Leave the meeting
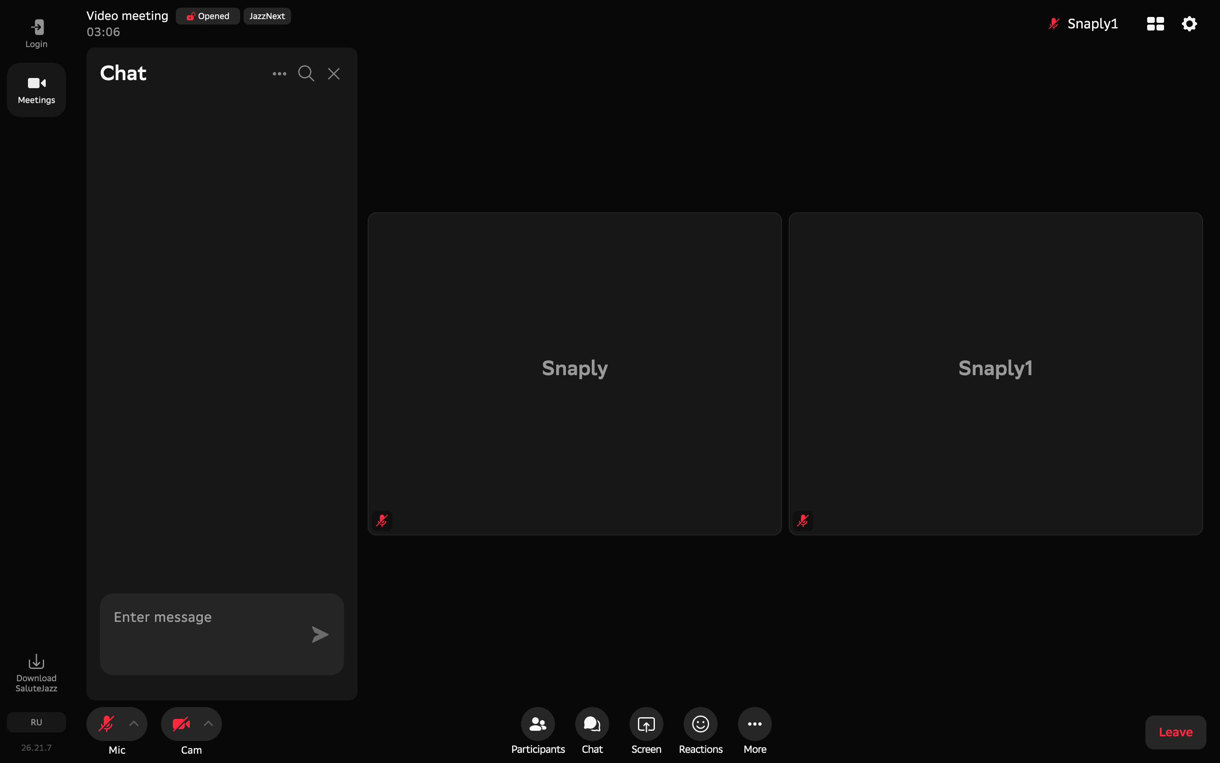Image resolution: width=1220 pixels, height=763 pixels. [x=1176, y=732]
